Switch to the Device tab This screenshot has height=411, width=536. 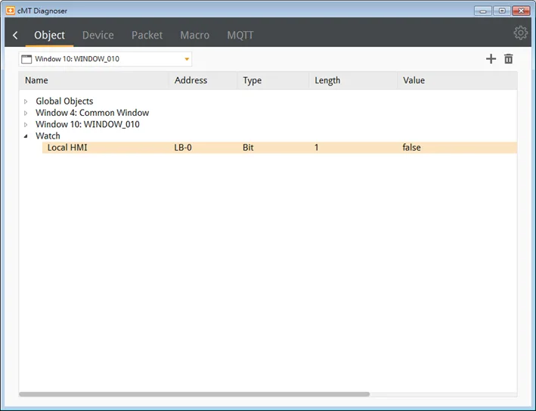point(98,35)
